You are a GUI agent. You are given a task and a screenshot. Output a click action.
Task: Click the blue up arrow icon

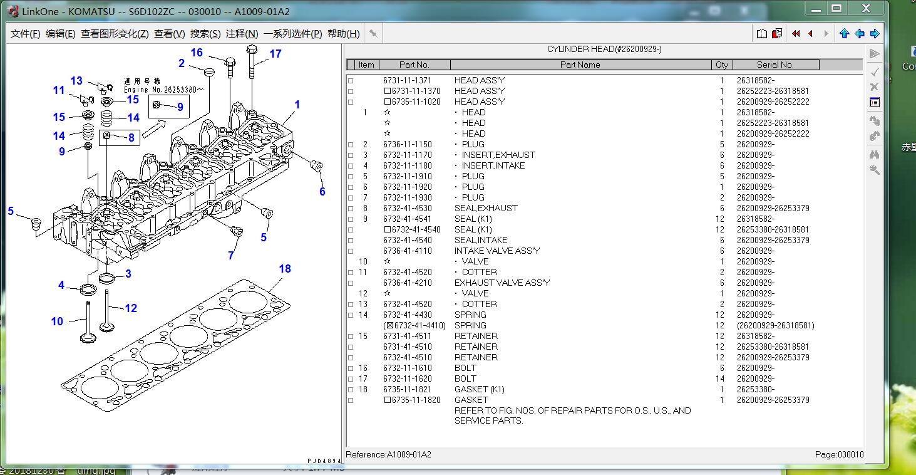coord(844,34)
